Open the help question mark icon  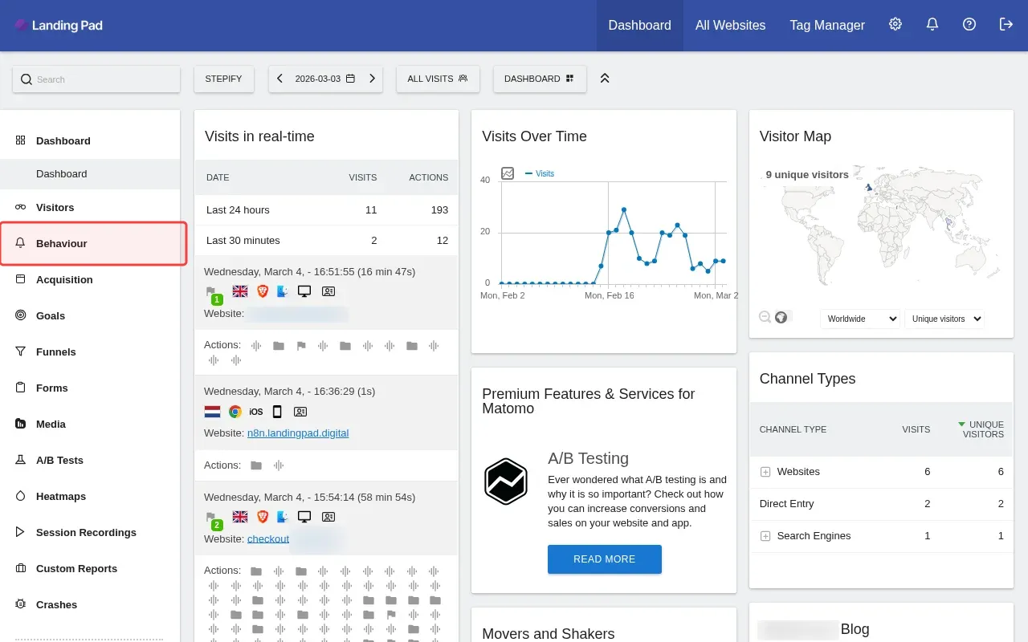[x=969, y=25]
